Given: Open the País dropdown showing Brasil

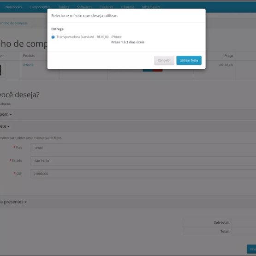Looking at the screenshot, I should (x=143, y=148).
